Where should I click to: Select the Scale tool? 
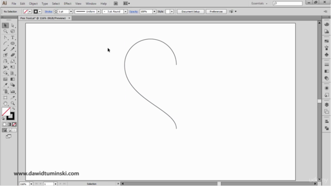click(12, 61)
